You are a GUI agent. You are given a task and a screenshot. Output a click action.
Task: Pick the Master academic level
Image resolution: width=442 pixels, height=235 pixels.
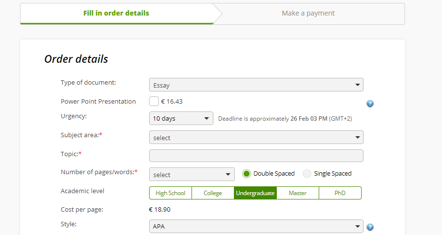point(298,193)
